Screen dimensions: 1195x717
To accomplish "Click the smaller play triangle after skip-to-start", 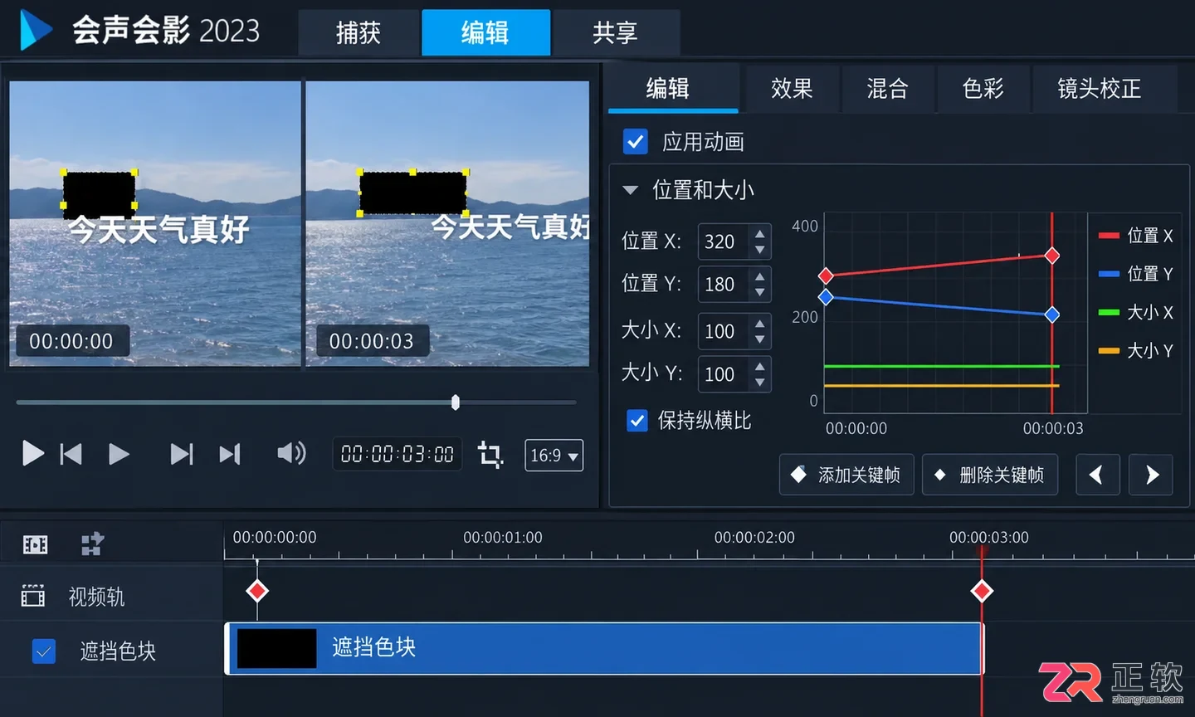I will pos(119,454).
